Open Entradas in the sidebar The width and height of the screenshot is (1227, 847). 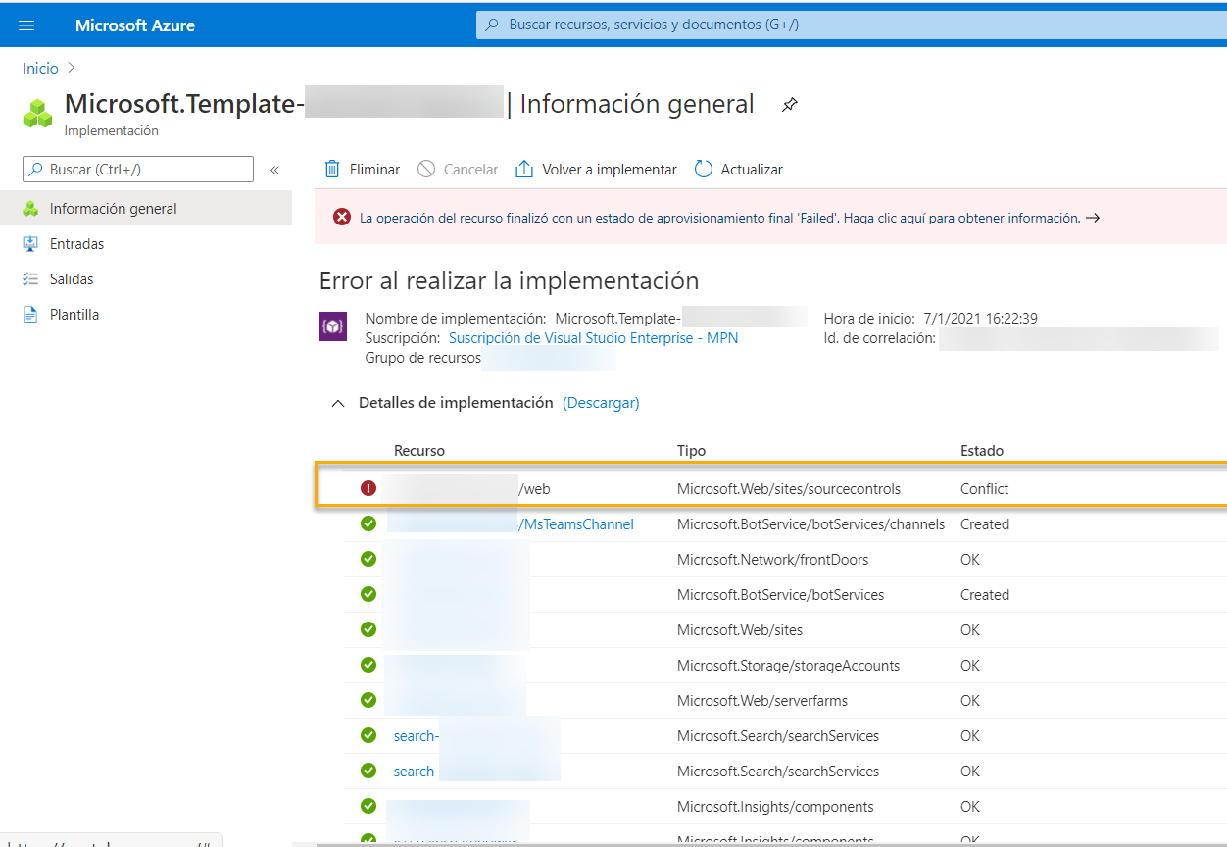click(76, 244)
